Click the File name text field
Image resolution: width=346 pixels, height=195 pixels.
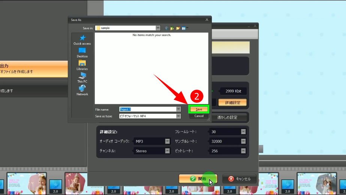148,109
